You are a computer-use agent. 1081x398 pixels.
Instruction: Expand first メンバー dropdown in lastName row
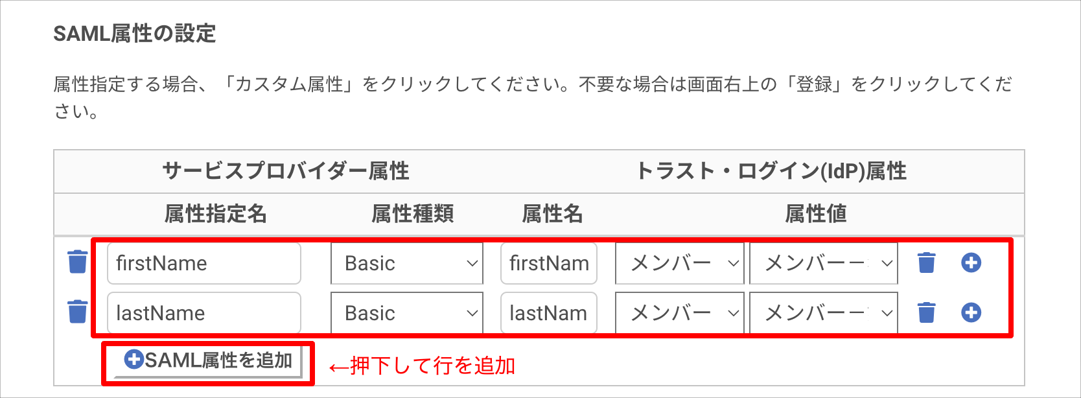[680, 313]
